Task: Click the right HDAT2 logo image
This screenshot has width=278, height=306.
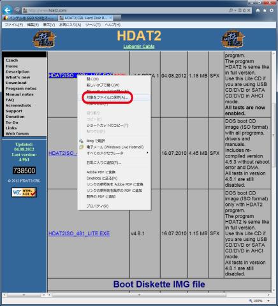Action: point(233,39)
